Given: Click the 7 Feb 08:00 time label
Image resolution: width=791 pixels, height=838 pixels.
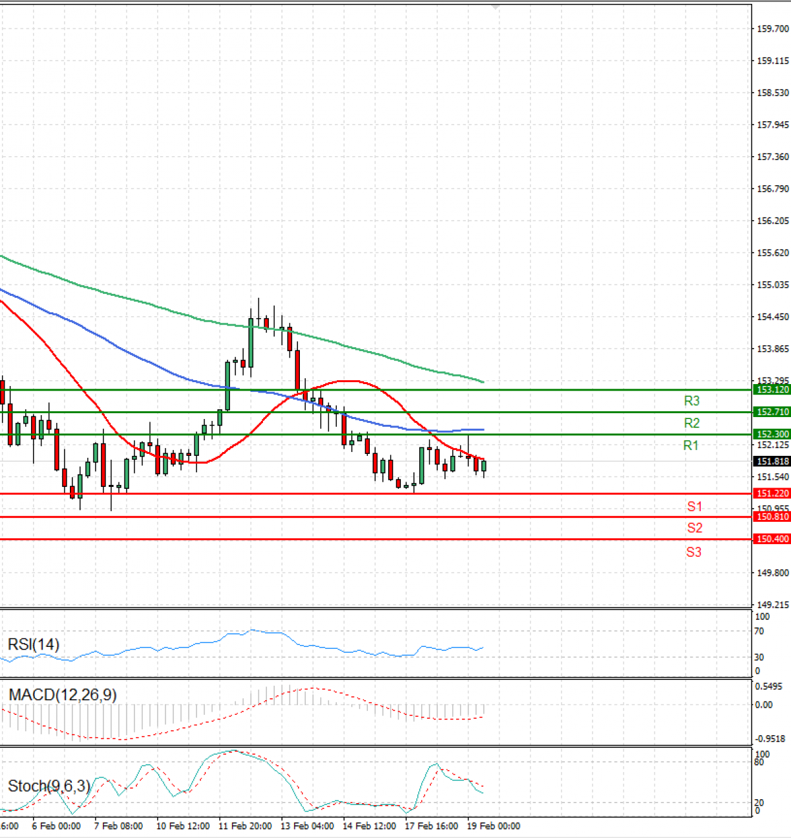Looking at the screenshot, I should point(119,826).
